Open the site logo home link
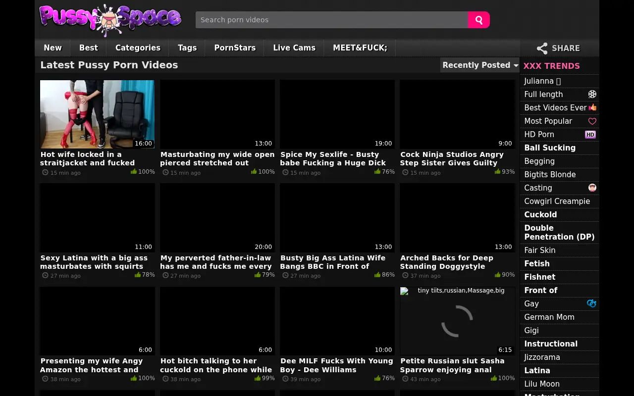 point(110,20)
